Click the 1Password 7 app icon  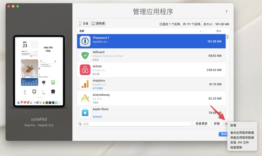pyautogui.click(x=85, y=41)
